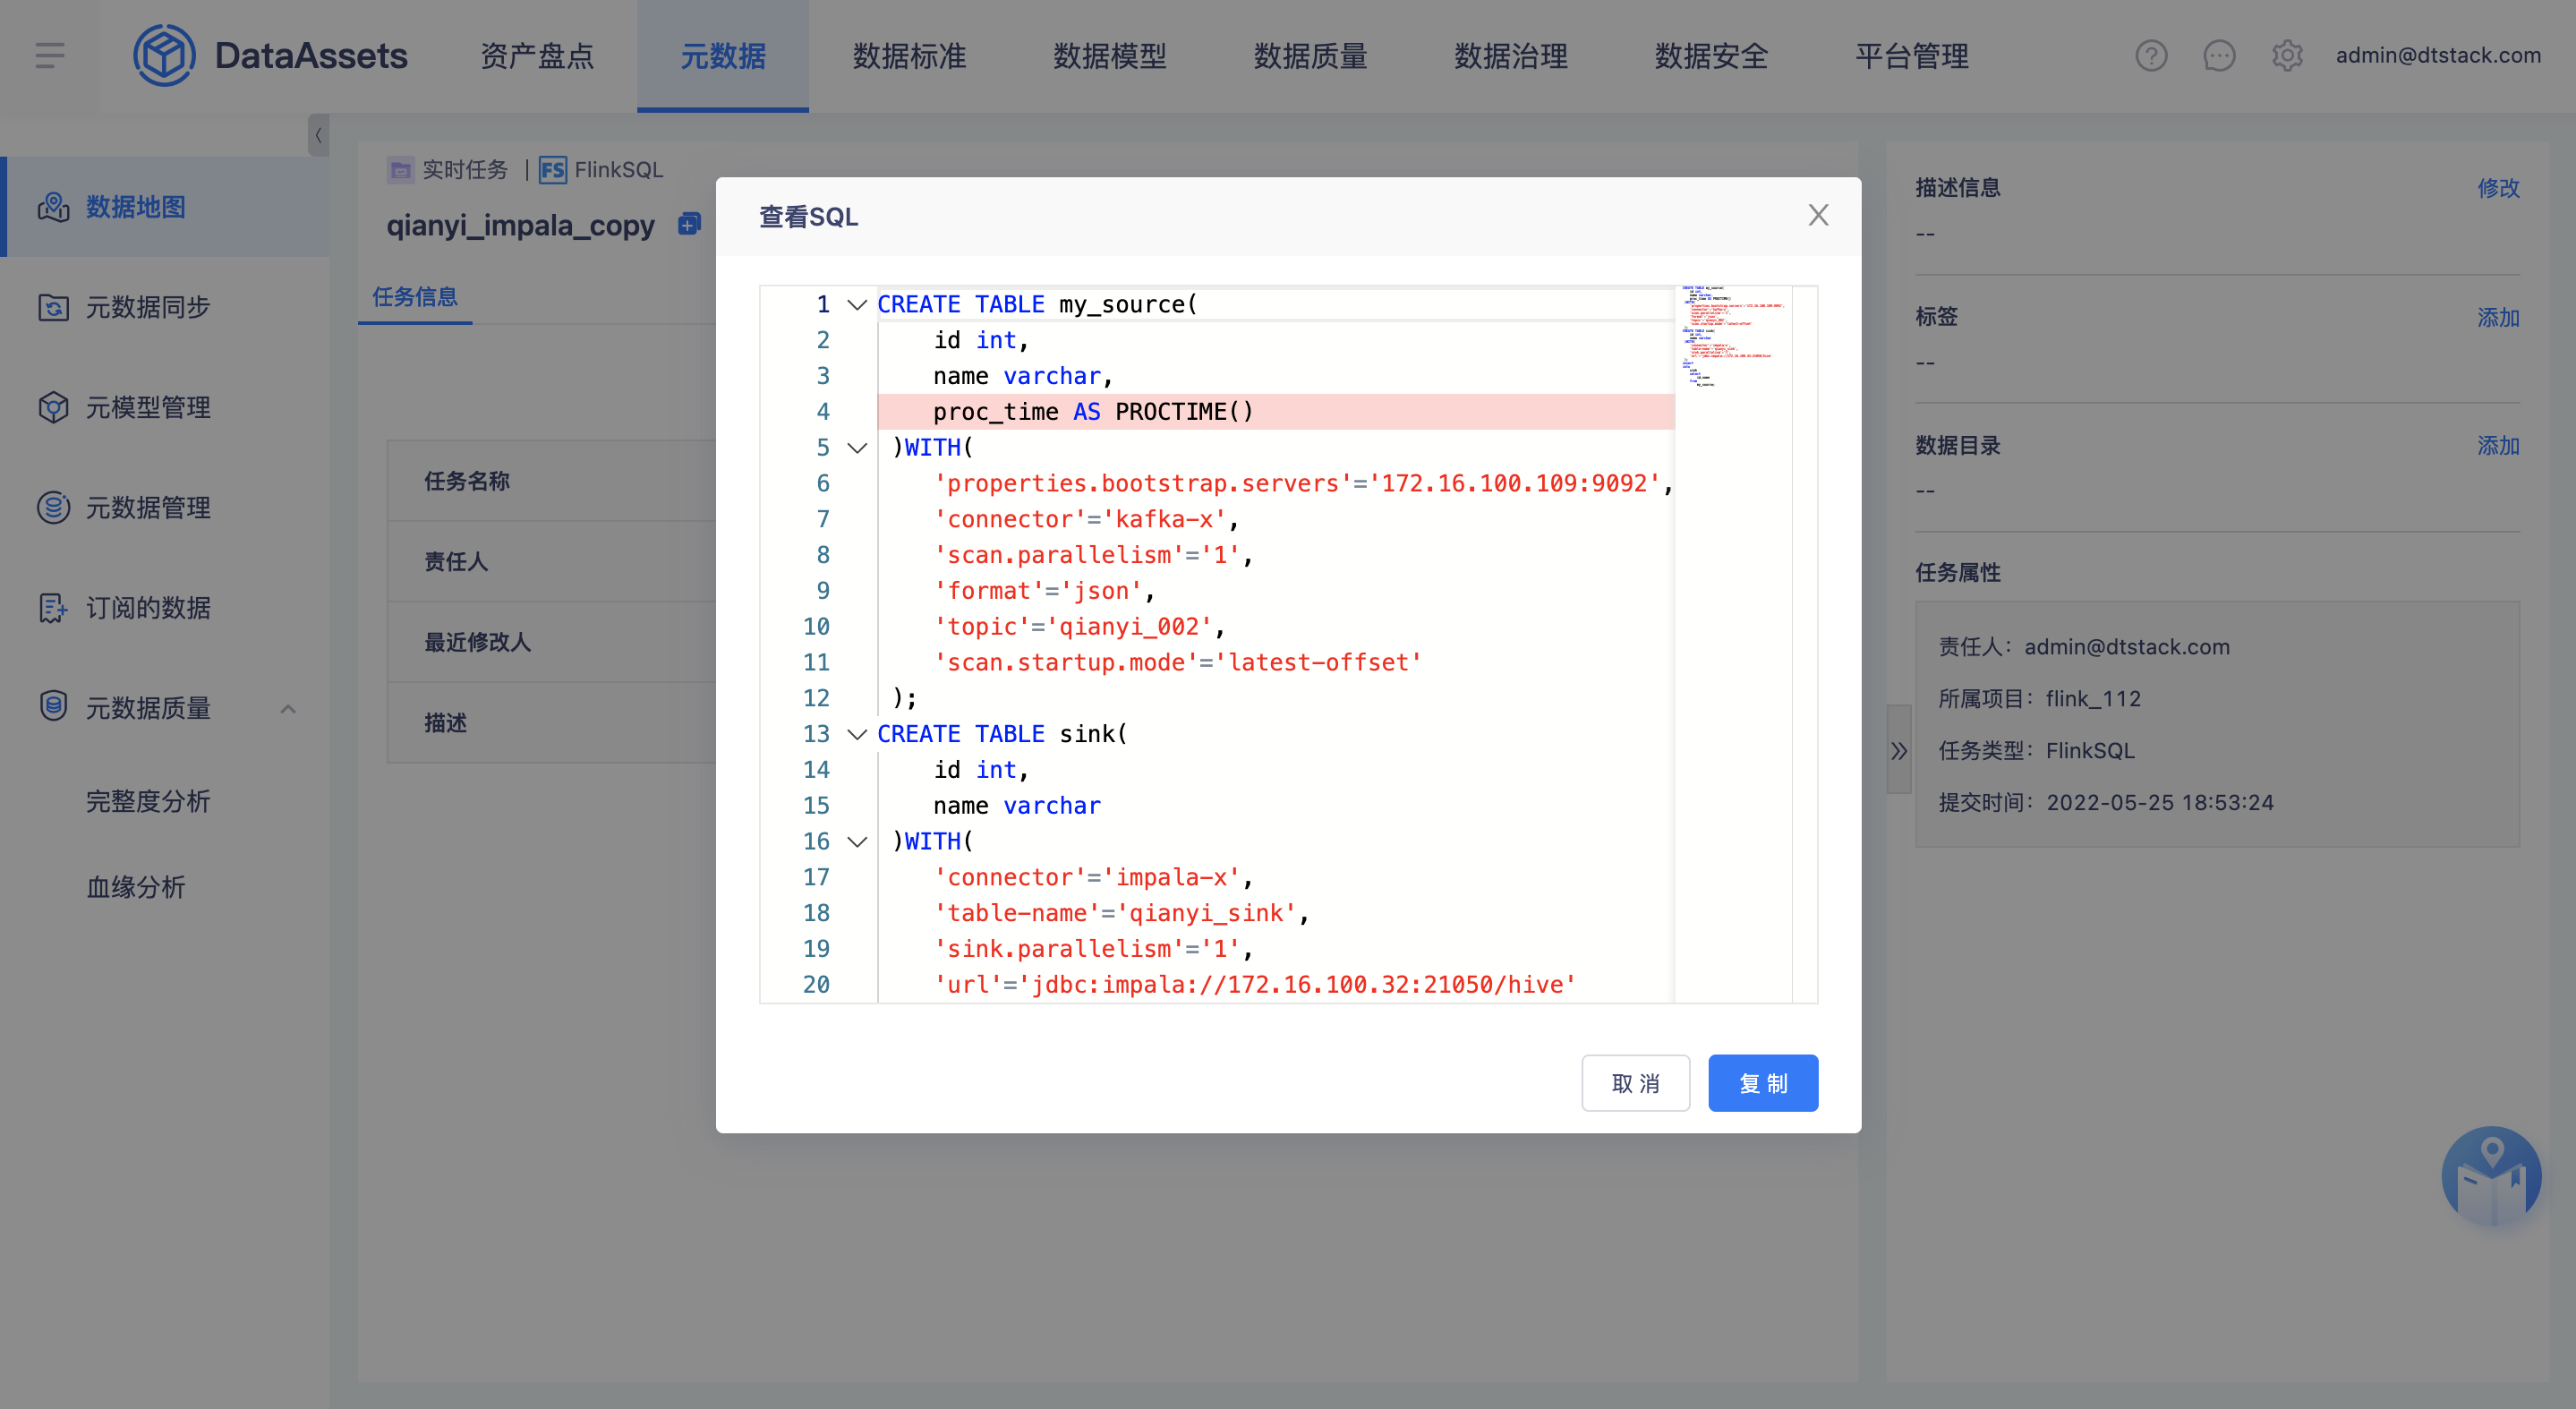Image resolution: width=2576 pixels, height=1409 pixels.
Task: Open the 数据治理 top menu
Action: tap(1511, 56)
